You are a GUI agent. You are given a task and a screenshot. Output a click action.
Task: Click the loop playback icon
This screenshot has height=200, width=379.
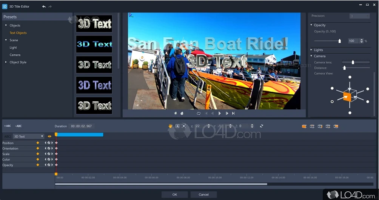(x=199, y=113)
